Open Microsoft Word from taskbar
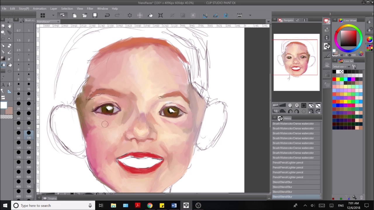The height and width of the screenshot is (210, 374). tap(174, 206)
